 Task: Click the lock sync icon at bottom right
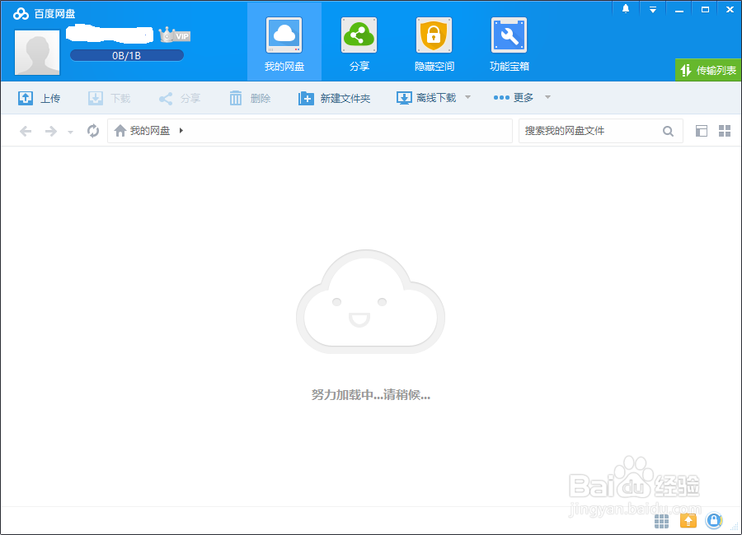tap(714, 521)
